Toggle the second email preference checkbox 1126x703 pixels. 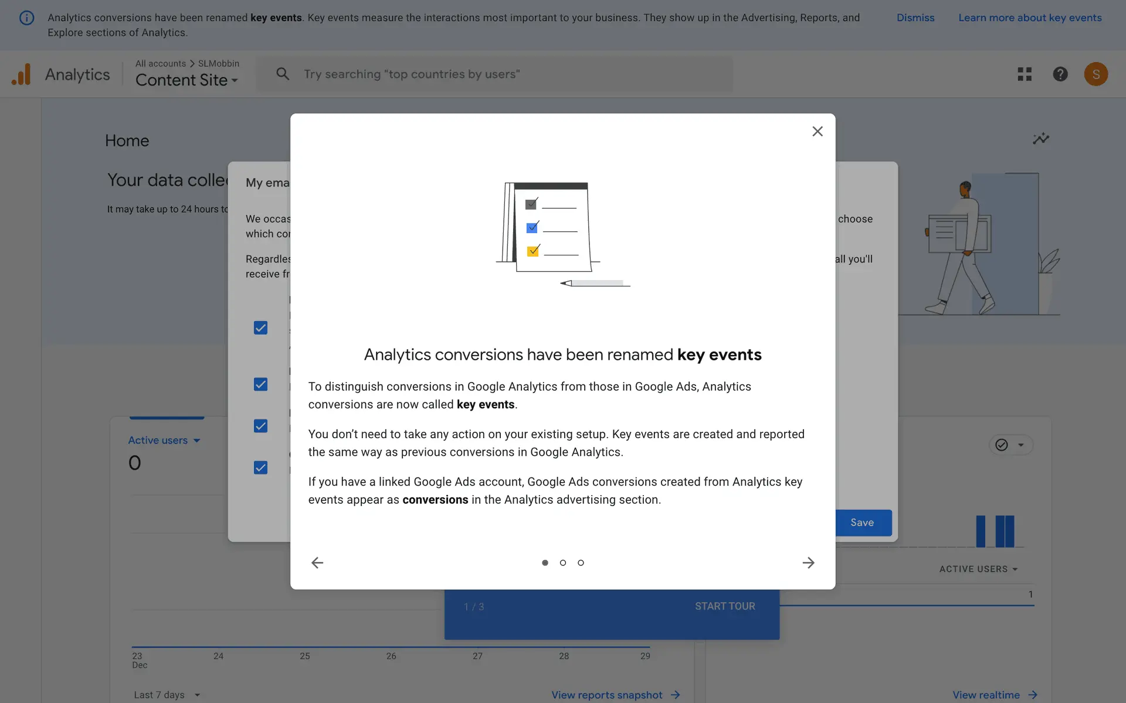click(260, 384)
